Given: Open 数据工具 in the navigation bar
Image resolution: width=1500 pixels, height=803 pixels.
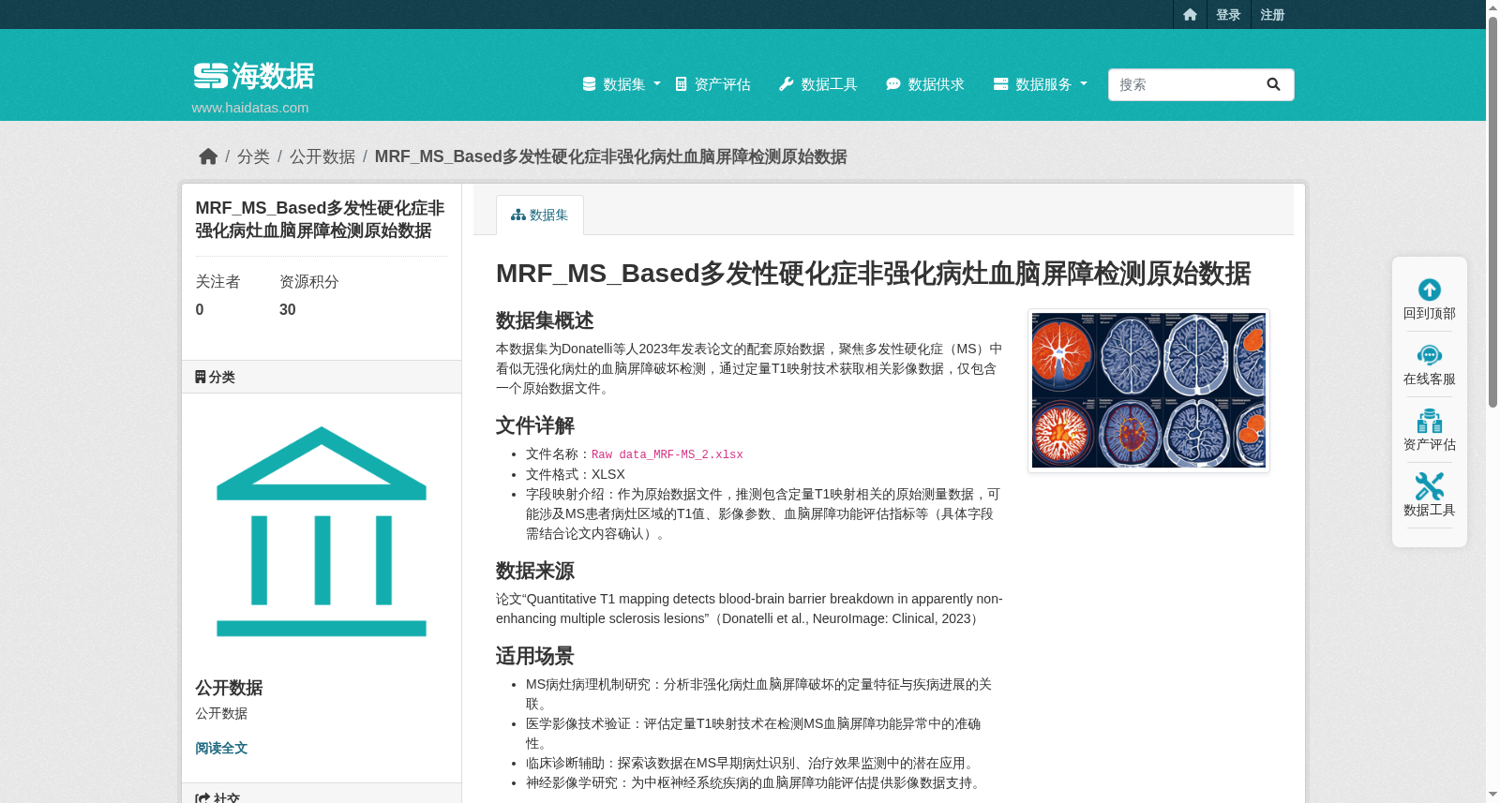Looking at the screenshot, I should point(818,84).
